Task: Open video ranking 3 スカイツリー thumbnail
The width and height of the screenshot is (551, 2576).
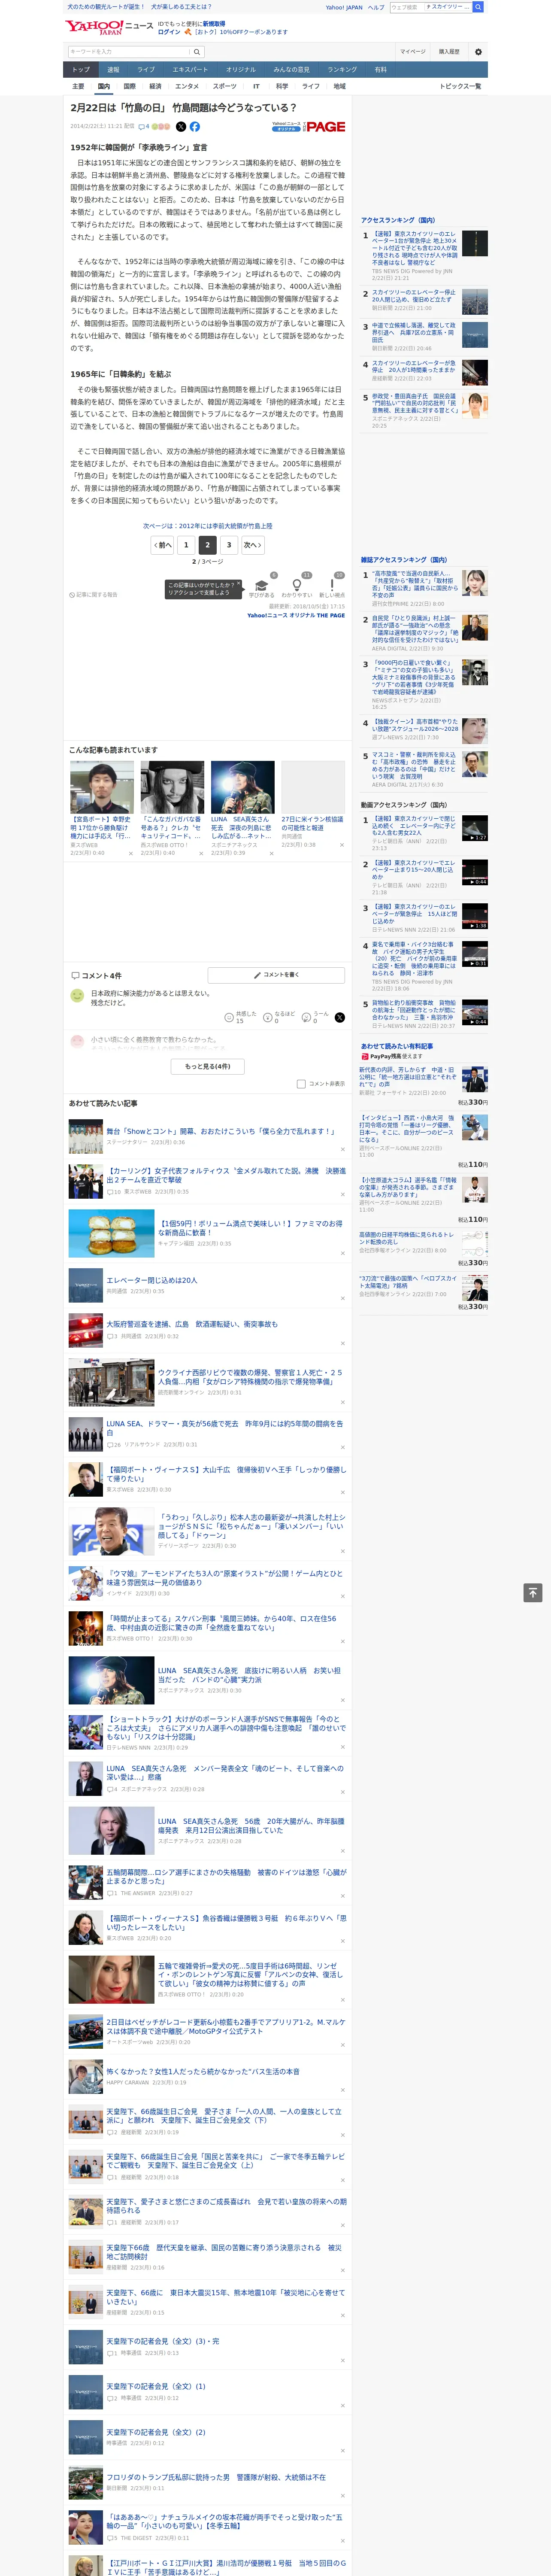Action: click(x=475, y=917)
